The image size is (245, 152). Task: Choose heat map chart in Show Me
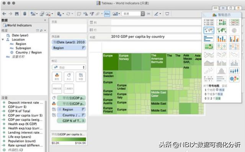click(x=222, y=22)
